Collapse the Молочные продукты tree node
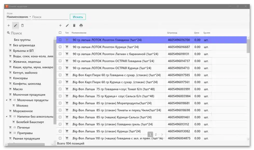Image resolution: width=254 pixels, height=150 pixels. tap(6, 100)
